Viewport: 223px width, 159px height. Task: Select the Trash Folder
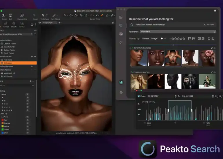9,53
